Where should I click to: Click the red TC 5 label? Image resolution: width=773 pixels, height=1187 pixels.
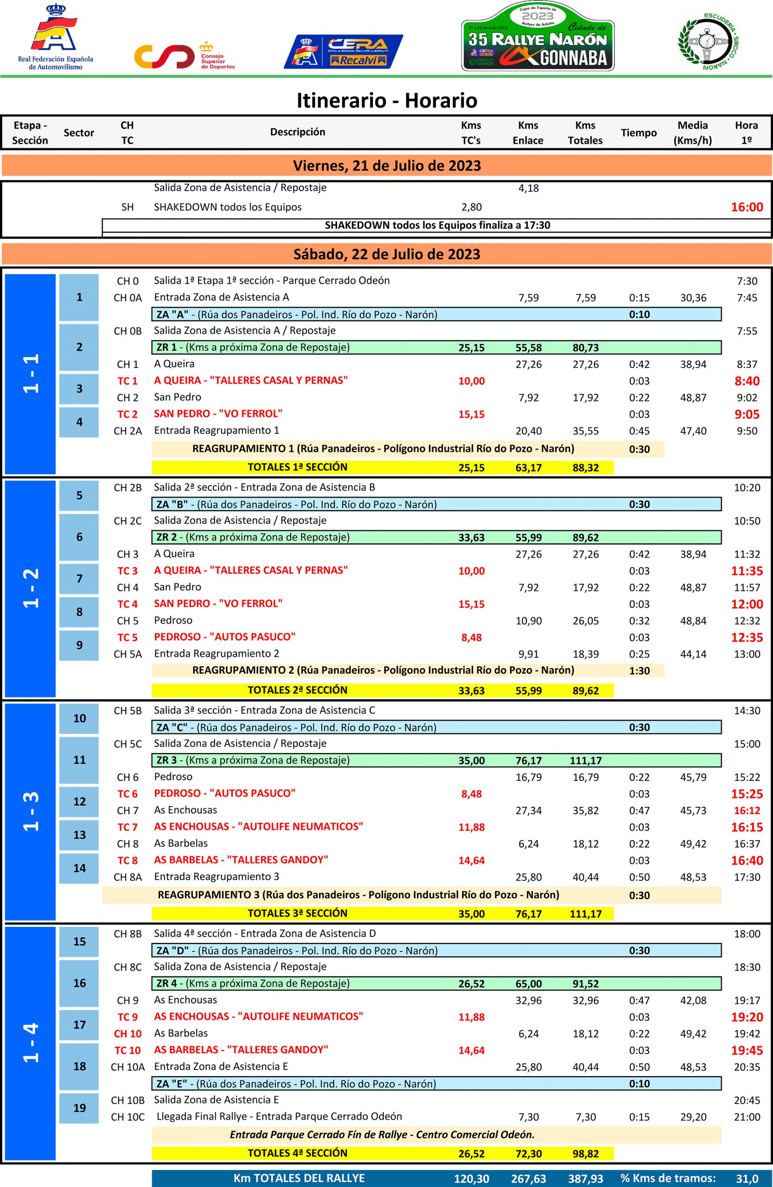point(127,638)
